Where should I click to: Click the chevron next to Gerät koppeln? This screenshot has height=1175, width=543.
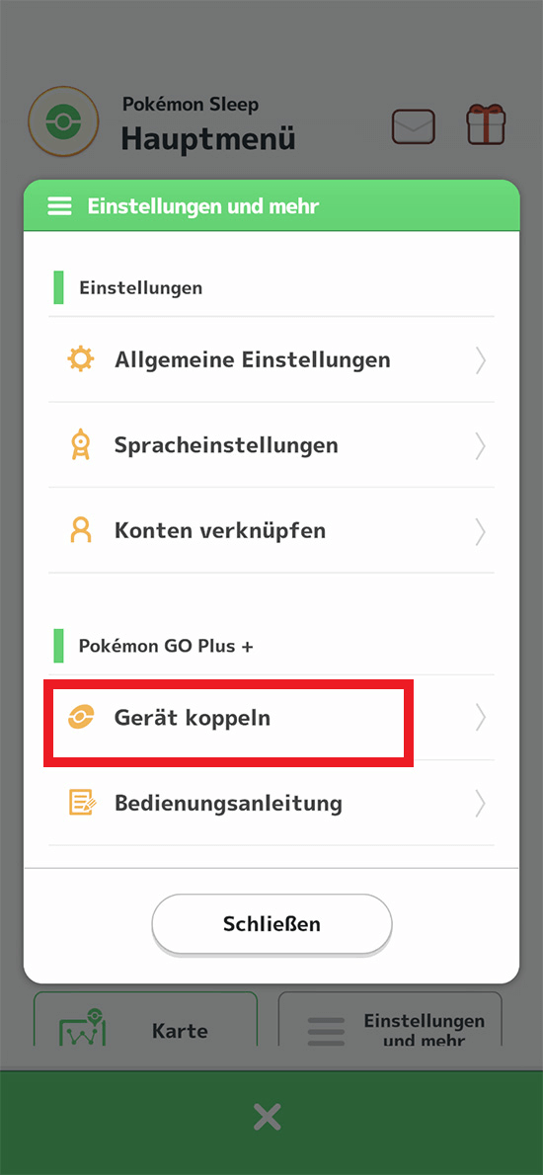481,718
